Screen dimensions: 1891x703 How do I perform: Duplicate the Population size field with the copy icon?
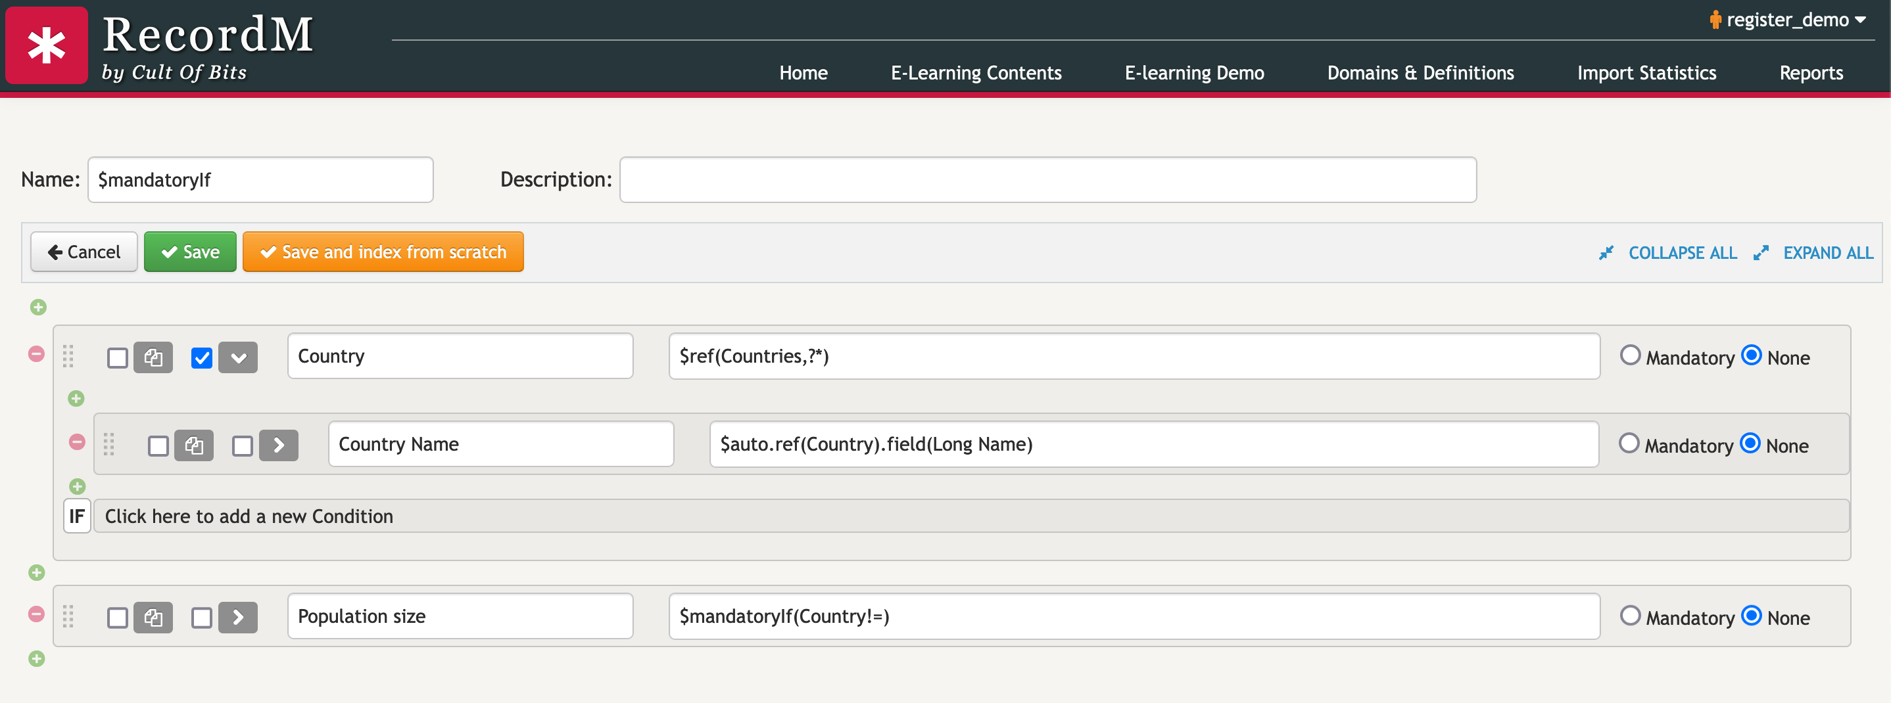(x=153, y=617)
